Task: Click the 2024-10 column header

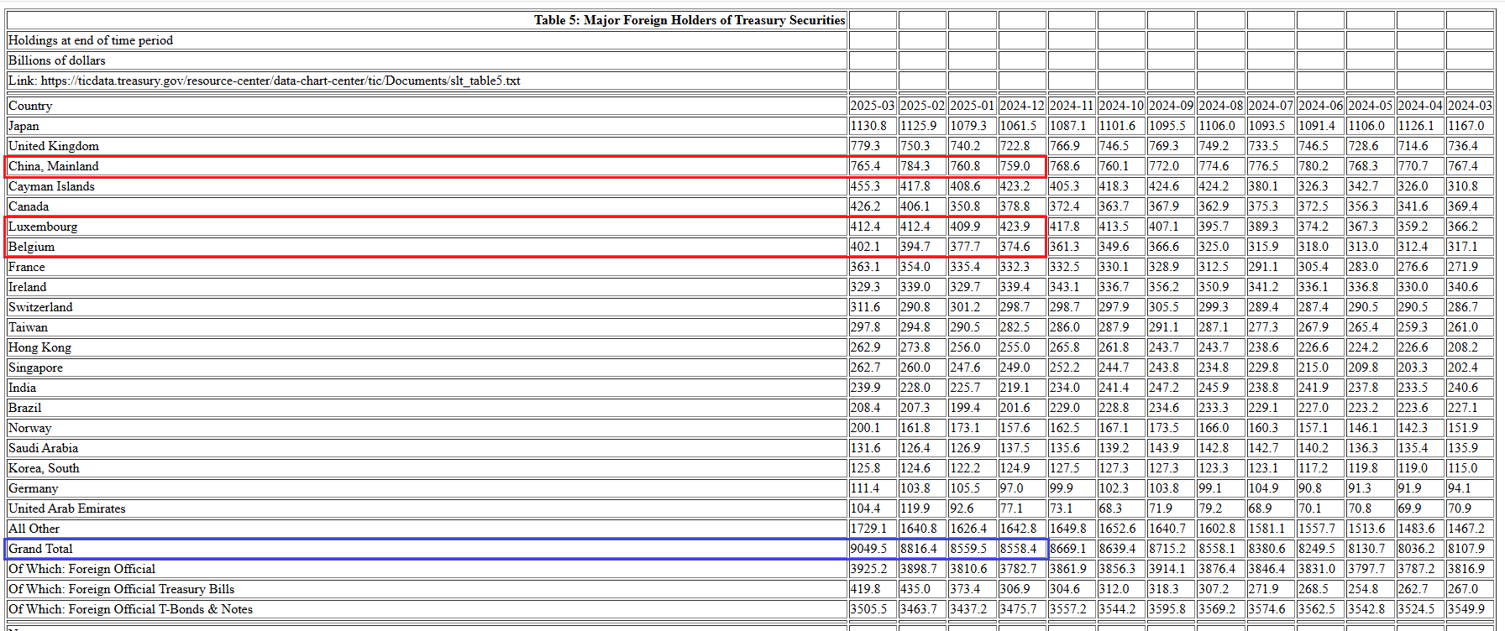Action: [1121, 106]
